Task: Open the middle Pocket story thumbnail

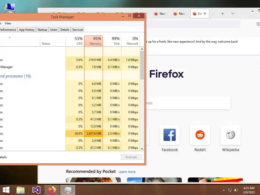Action: pyautogui.click(x=154, y=180)
